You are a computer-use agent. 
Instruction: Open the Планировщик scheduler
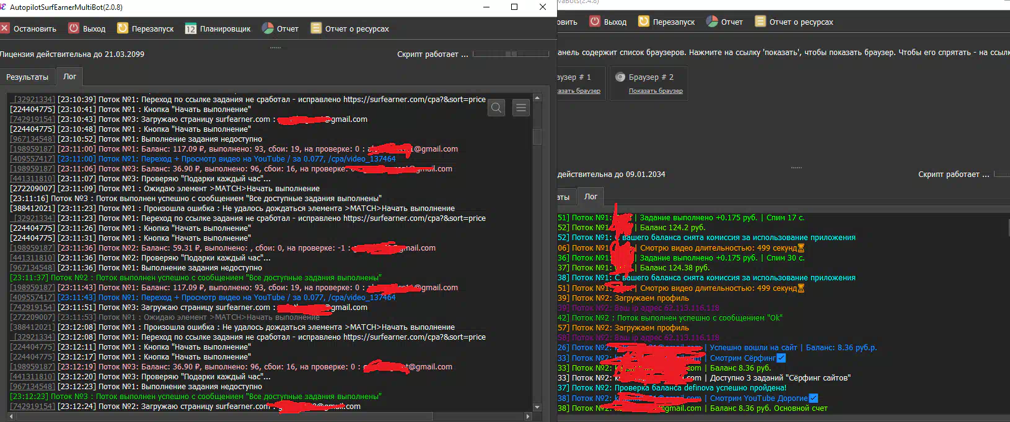coord(218,28)
